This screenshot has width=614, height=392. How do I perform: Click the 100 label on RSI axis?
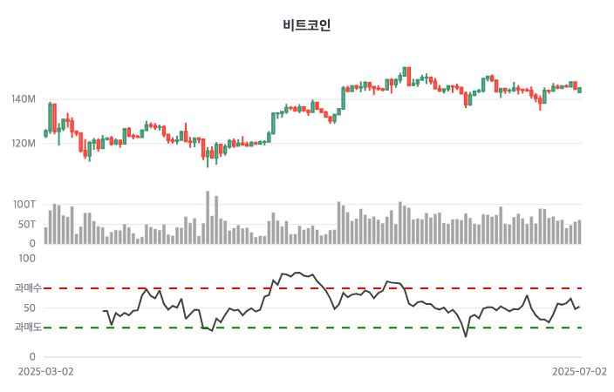pyautogui.click(x=27, y=258)
